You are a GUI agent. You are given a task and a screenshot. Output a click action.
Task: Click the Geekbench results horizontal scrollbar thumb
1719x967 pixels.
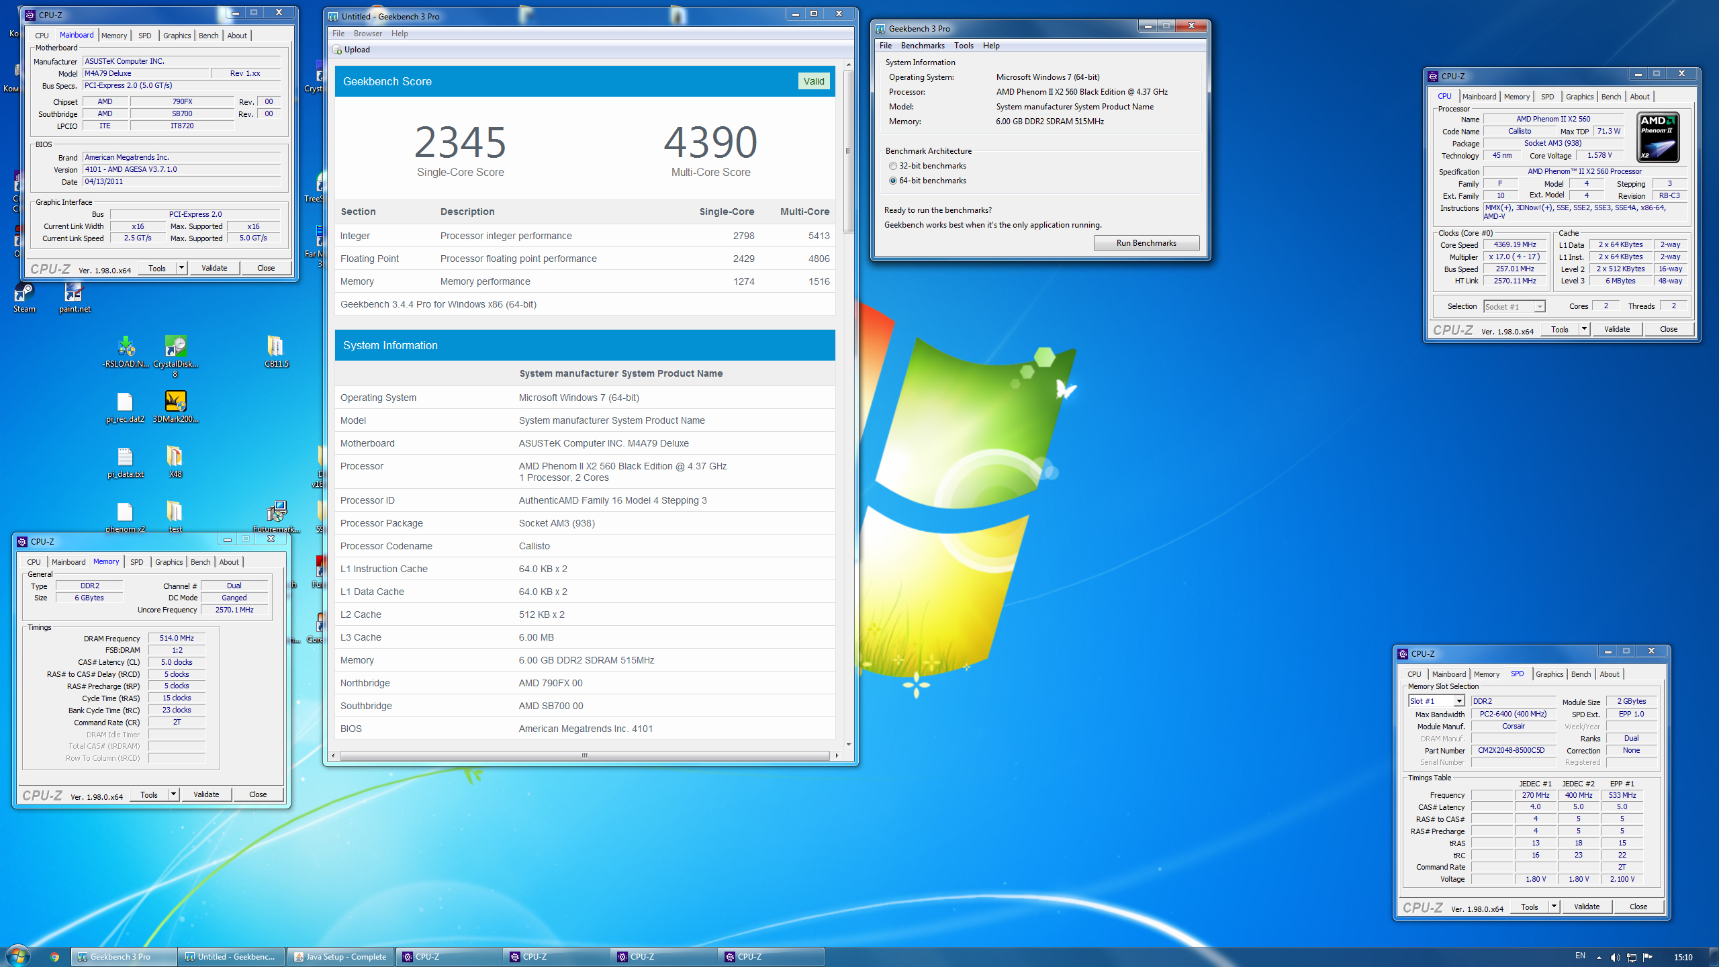pos(584,755)
